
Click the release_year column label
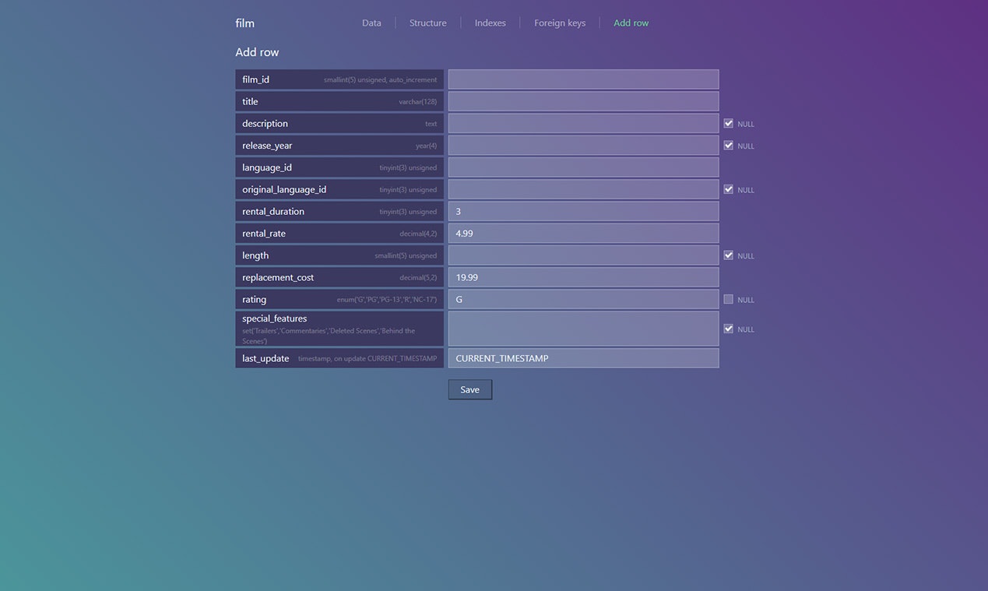(267, 146)
